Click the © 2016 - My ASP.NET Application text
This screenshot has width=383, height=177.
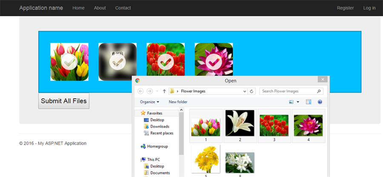click(x=53, y=143)
